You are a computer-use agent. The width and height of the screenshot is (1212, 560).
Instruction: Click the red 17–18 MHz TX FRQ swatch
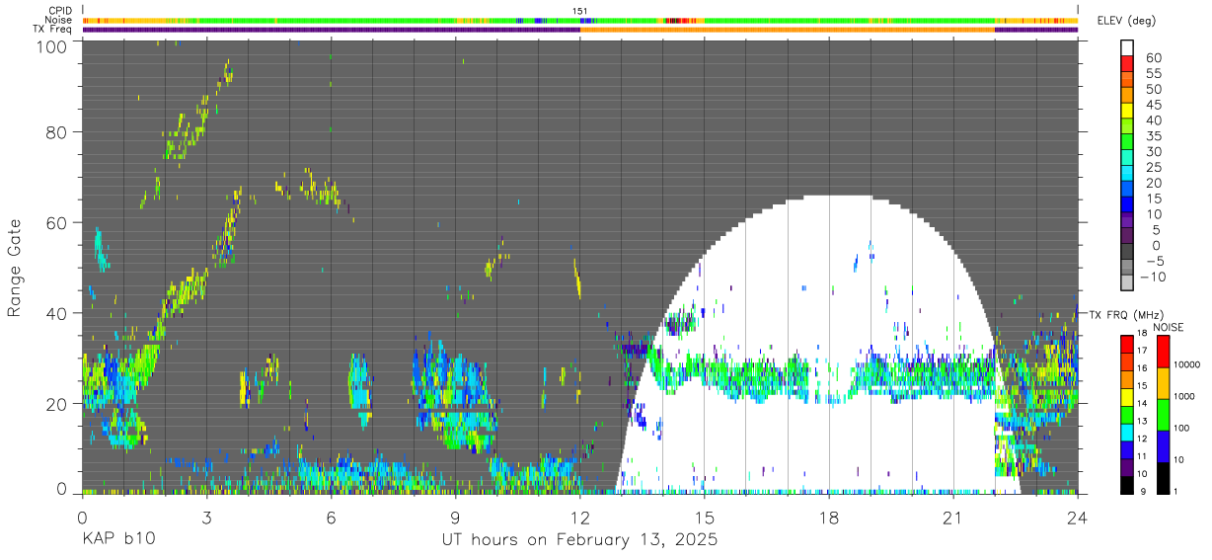pos(1127,344)
